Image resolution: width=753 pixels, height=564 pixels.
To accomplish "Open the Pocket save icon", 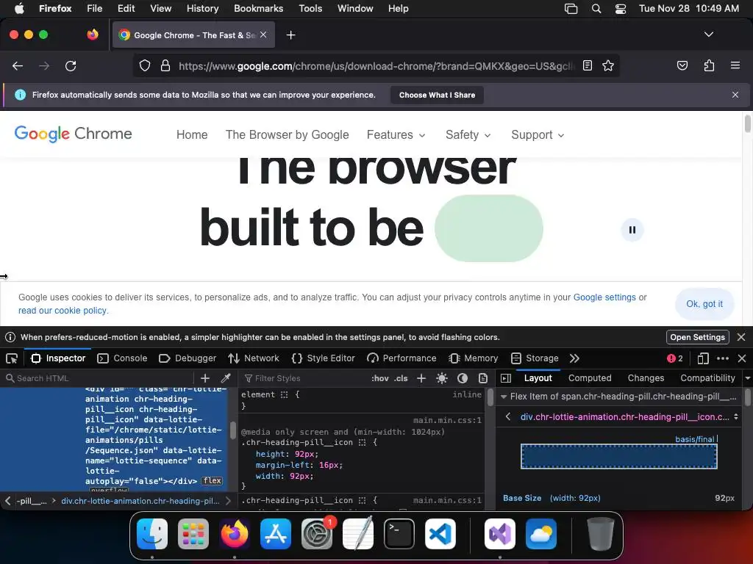I will point(682,65).
